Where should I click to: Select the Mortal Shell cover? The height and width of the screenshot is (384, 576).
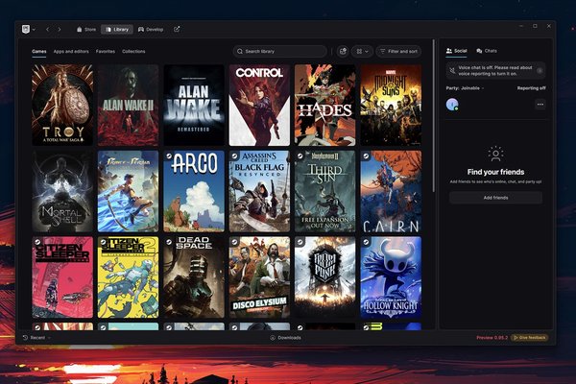point(62,191)
